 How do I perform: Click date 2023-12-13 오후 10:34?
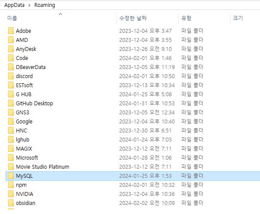point(147,85)
